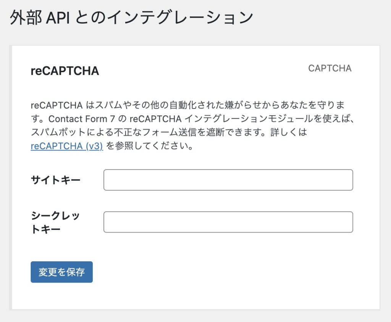Click the gray CAPTCHA category label

330,68
